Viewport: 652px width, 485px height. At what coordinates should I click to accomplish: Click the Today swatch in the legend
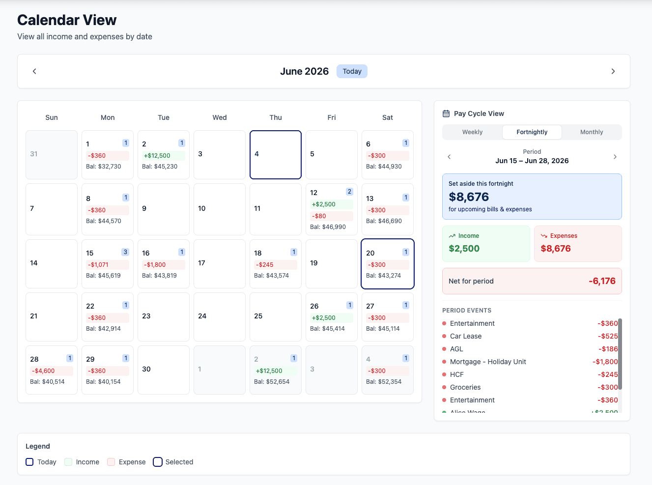point(29,462)
